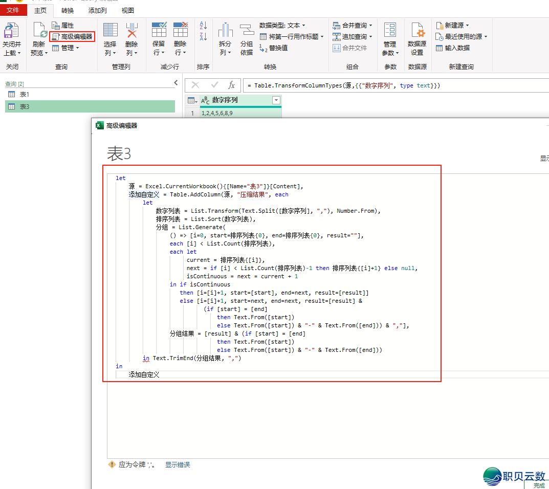
Task: Confirm the formula with the checkmark icon
Action: click(x=214, y=85)
